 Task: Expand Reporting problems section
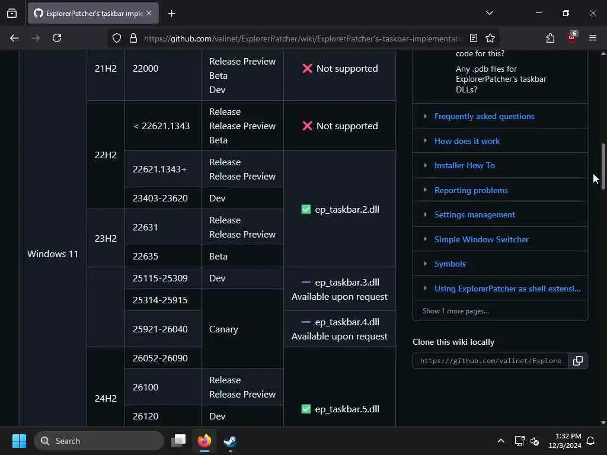point(425,190)
